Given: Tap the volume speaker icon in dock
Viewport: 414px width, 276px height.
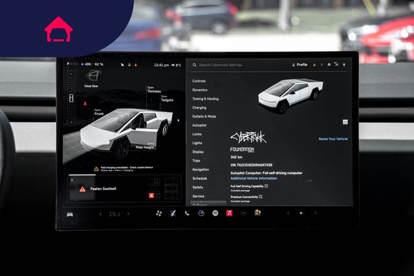Looking at the screenshot, I should 301,213.
